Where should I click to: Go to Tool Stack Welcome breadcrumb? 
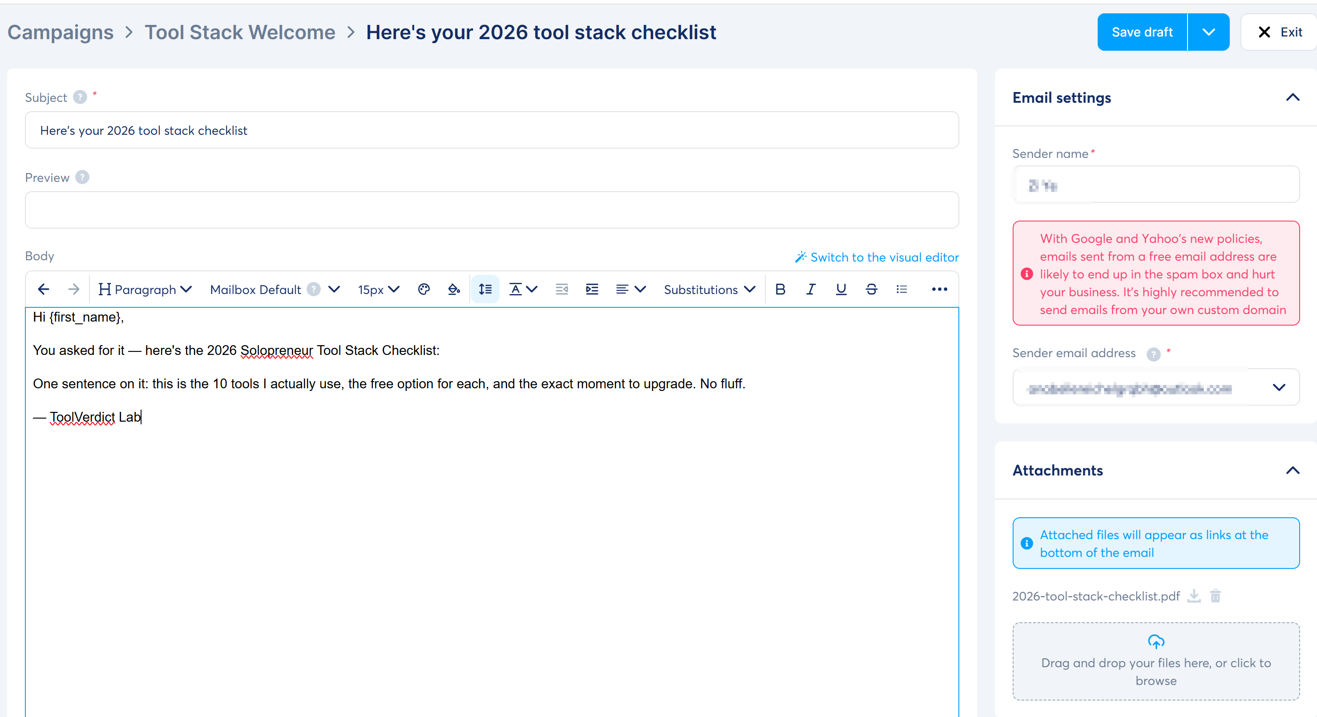(x=240, y=32)
